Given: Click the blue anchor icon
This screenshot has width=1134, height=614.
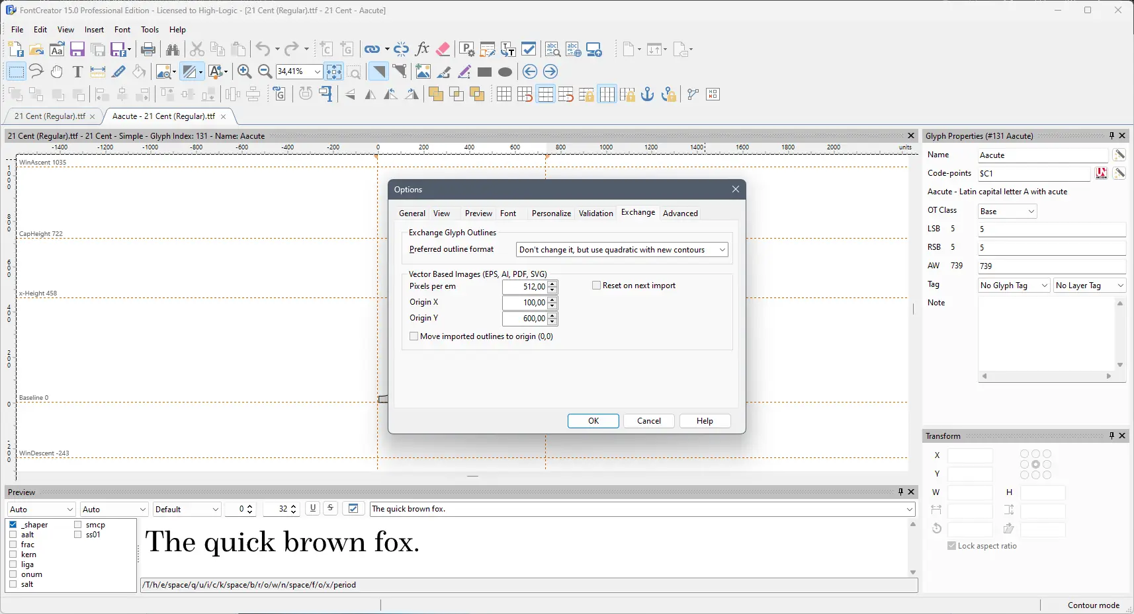Looking at the screenshot, I should pyautogui.click(x=648, y=95).
